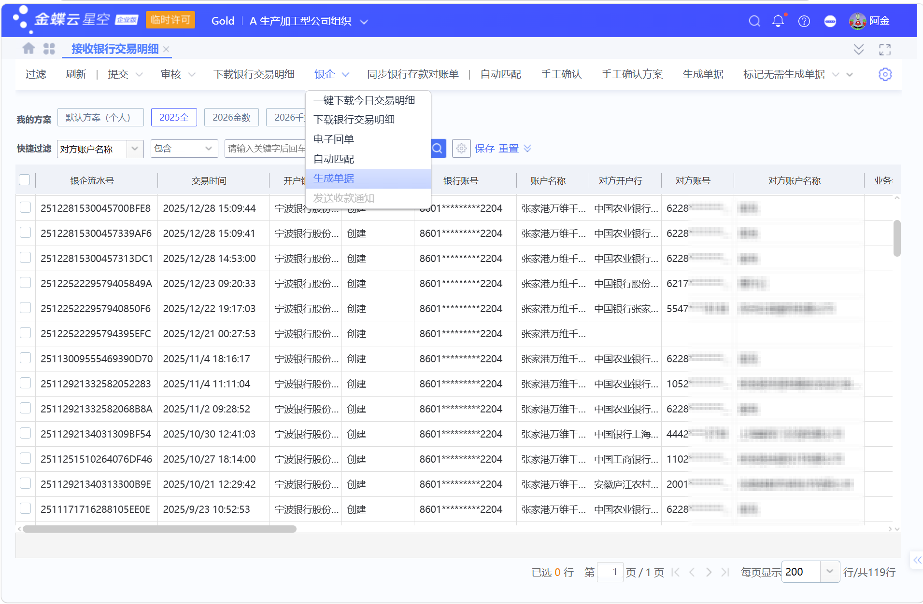Click the 手工确认 toolbar button
Viewport: 923px width, 604px height.
coord(561,74)
